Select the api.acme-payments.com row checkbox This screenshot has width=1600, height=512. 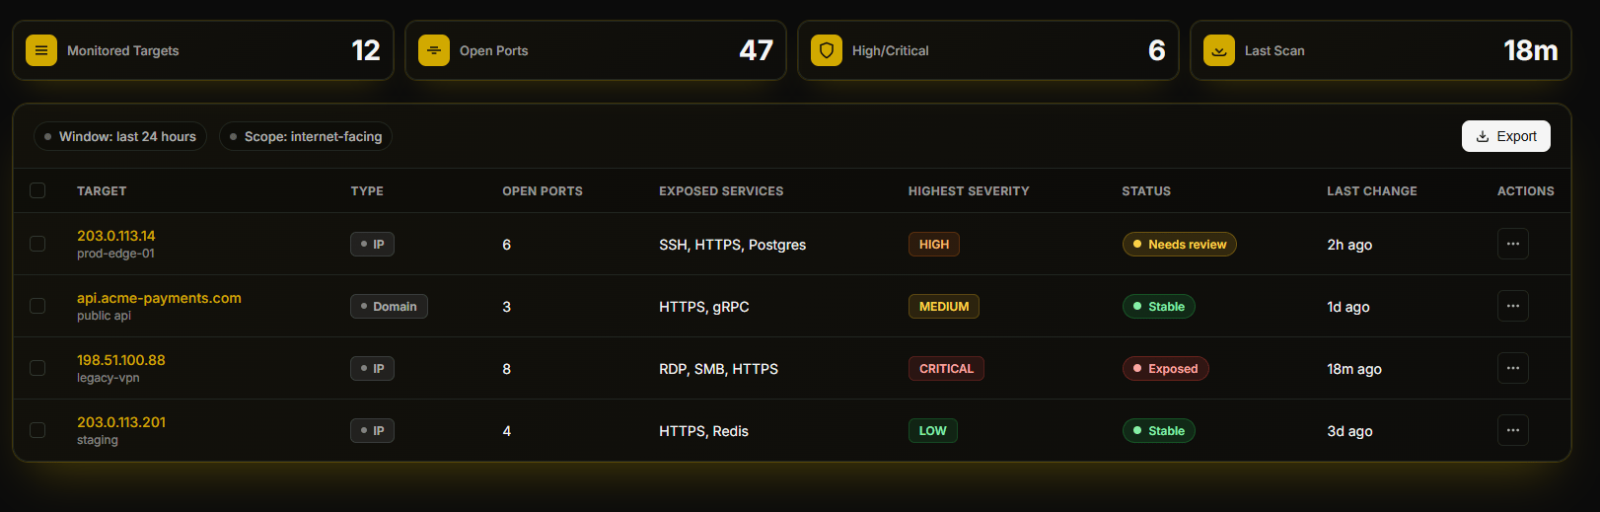click(37, 306)
